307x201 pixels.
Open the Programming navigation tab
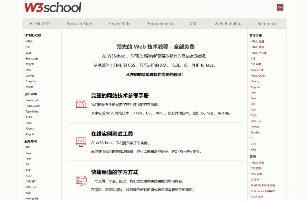pyautogui.click(x=160, y=24)
